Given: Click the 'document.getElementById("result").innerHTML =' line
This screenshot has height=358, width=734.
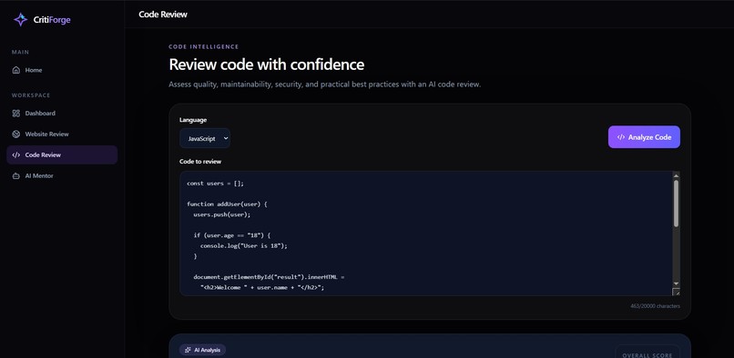Looking at the screenshot, I should [x=269, y=277].
